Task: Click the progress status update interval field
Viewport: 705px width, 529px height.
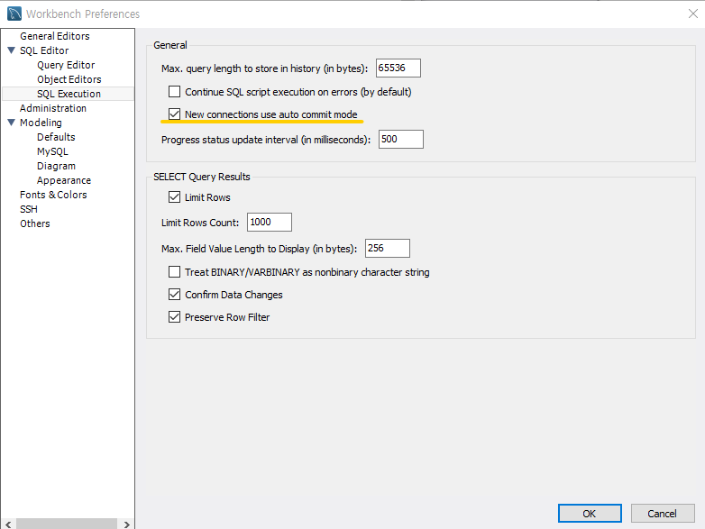Action: point(401,139)
